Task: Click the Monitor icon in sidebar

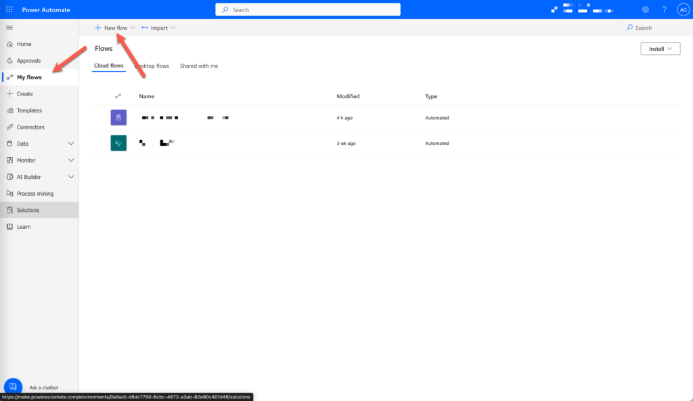Action: click(x=9, y=161)
